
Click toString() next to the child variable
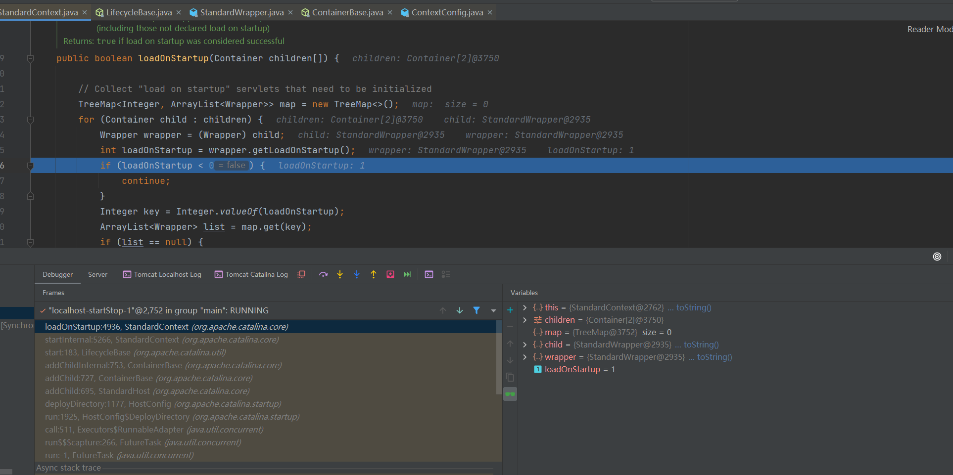[x=701, y=345]
